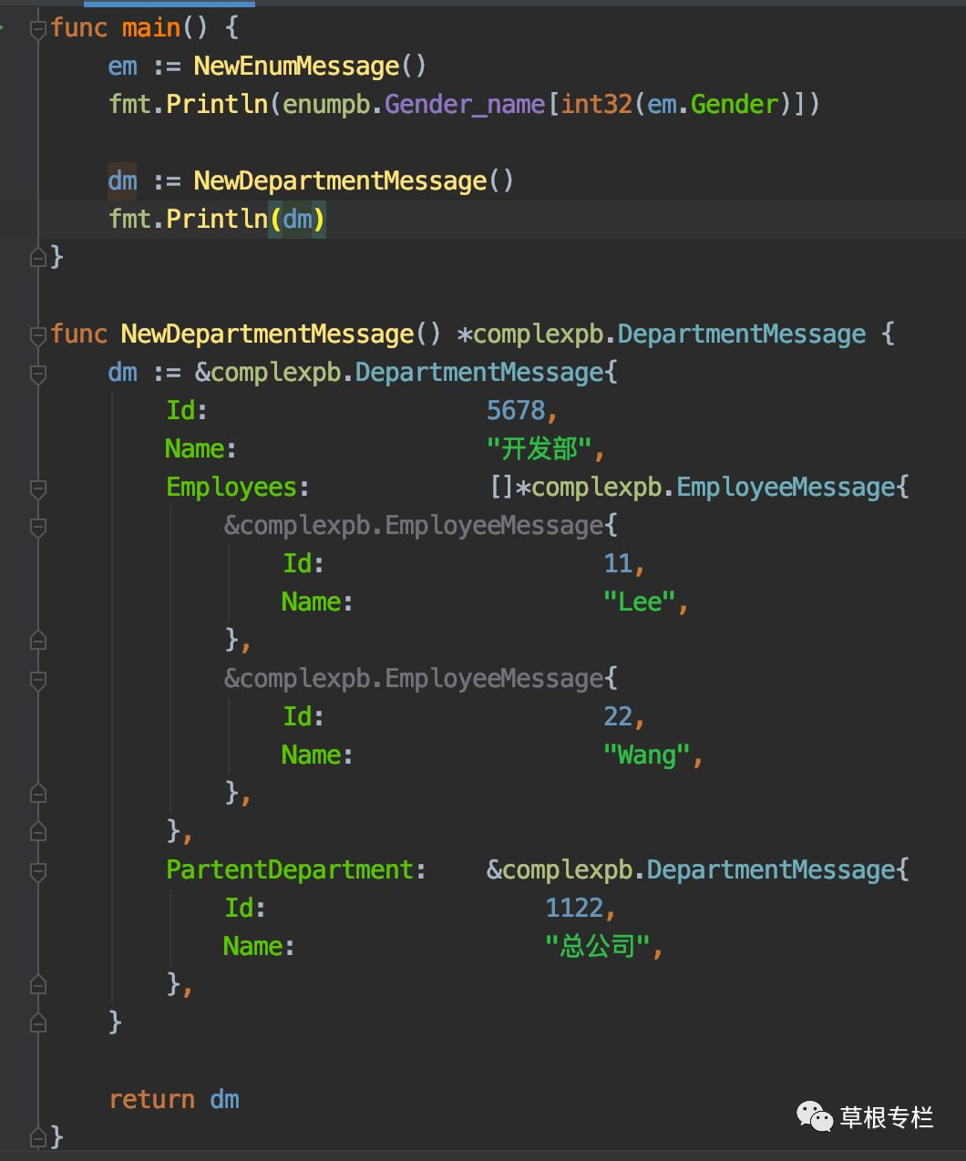The image size is (966, 1161).
Task: Click the value 1122
Action: tap(574, 909)
